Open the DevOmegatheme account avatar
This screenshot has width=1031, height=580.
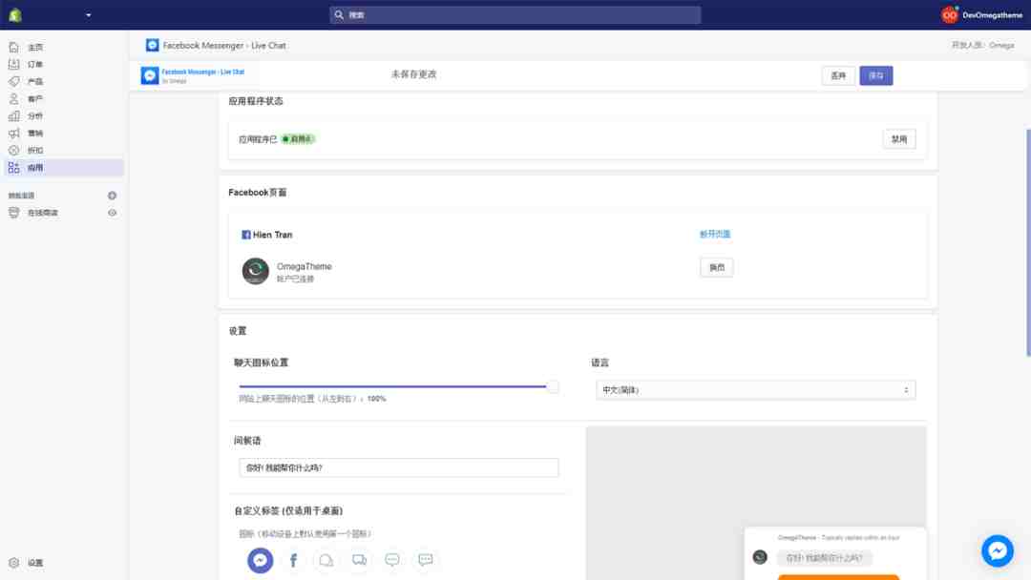coord(949,14)
